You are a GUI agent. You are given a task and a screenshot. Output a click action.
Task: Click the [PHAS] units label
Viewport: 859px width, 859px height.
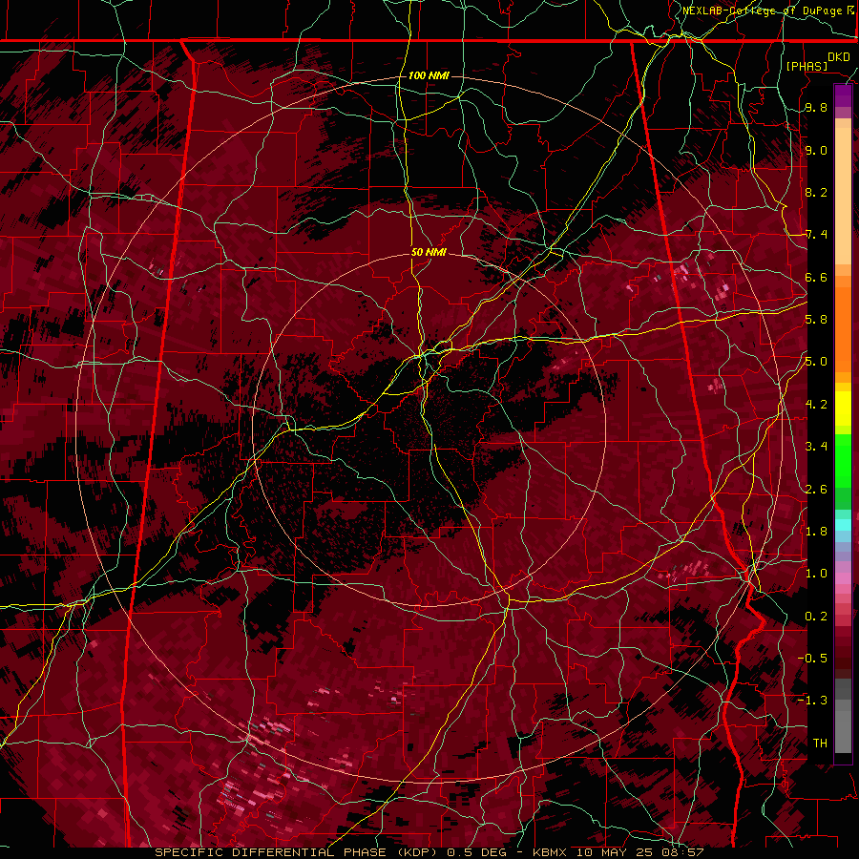(x=807, y=66)
